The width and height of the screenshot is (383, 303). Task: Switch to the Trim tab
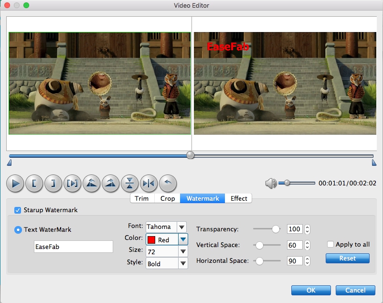pos(142,198)
